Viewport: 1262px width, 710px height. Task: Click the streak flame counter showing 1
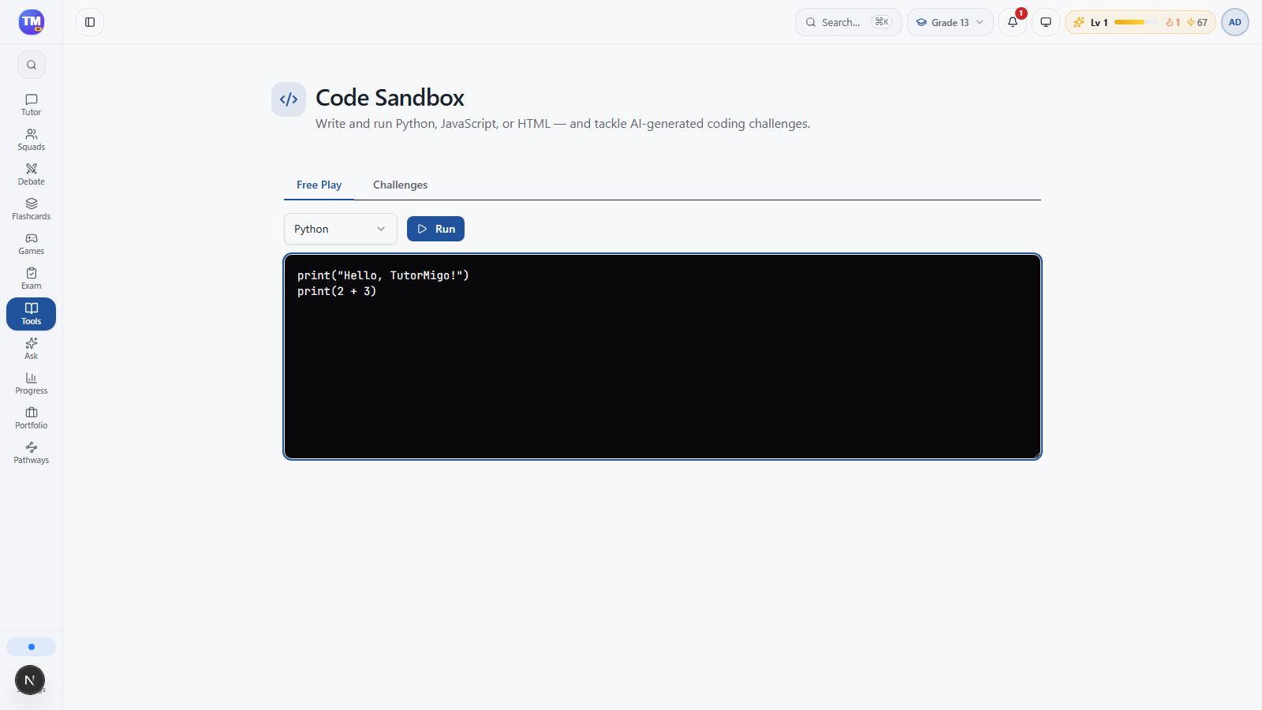pyautogui.click(x=1173, y=22)
